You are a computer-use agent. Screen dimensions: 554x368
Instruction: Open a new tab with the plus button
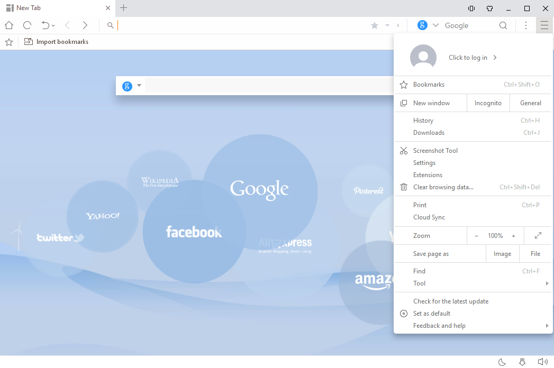[123, 8]
